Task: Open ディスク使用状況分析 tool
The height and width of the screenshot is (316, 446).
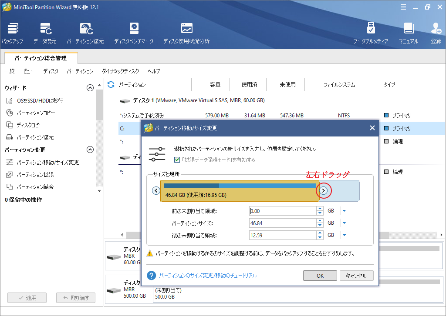Action: tap(186, 33)
